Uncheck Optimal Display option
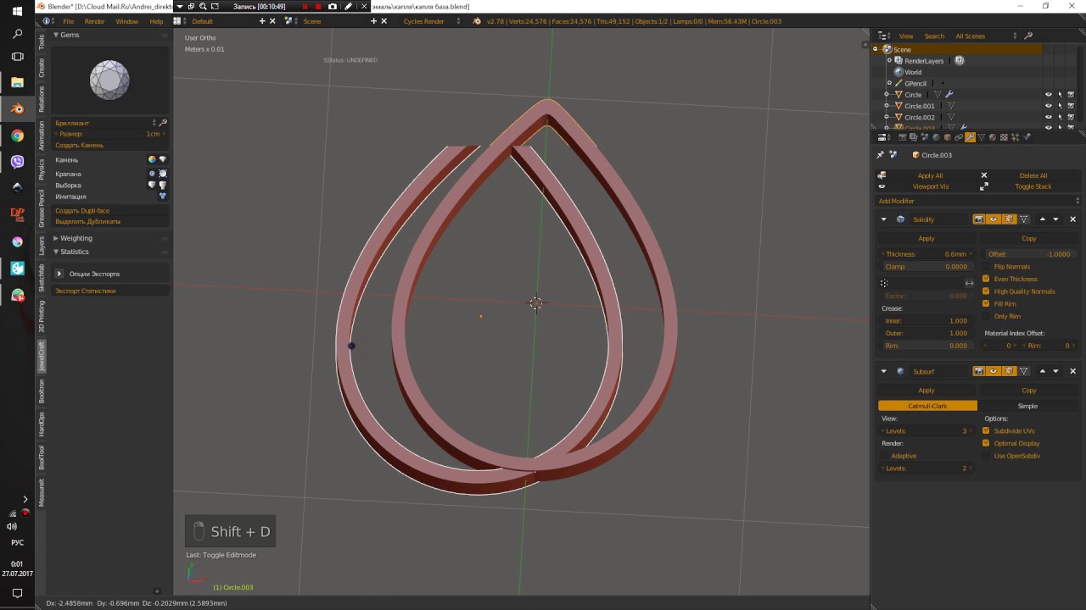This screenshot has height=610, width=1086. click(987, 443)
